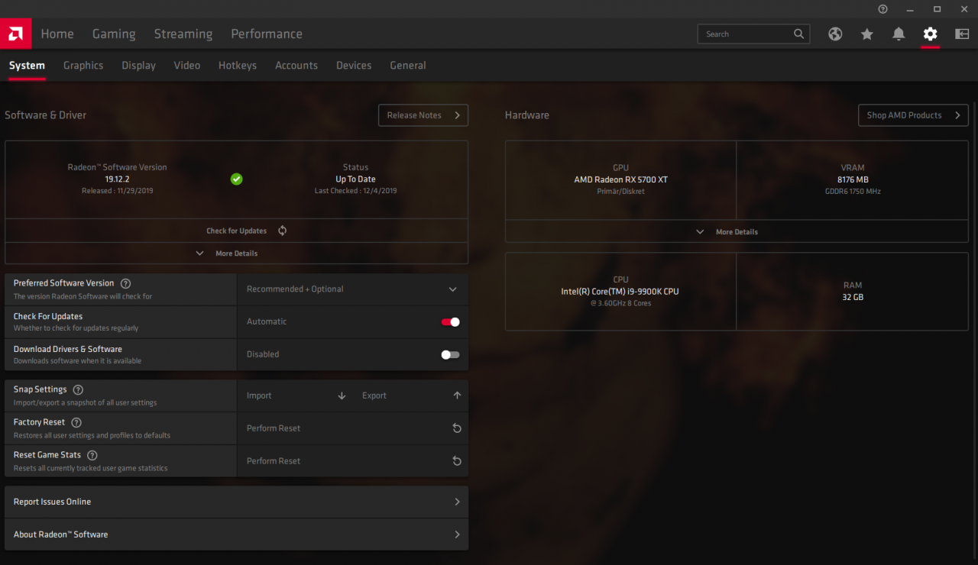Open the Performance tab
Viewport: 978px width, 565px height.
pos(267,34)
